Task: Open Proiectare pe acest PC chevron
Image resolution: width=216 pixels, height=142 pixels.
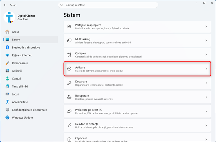Action: [x=206, y=111]
